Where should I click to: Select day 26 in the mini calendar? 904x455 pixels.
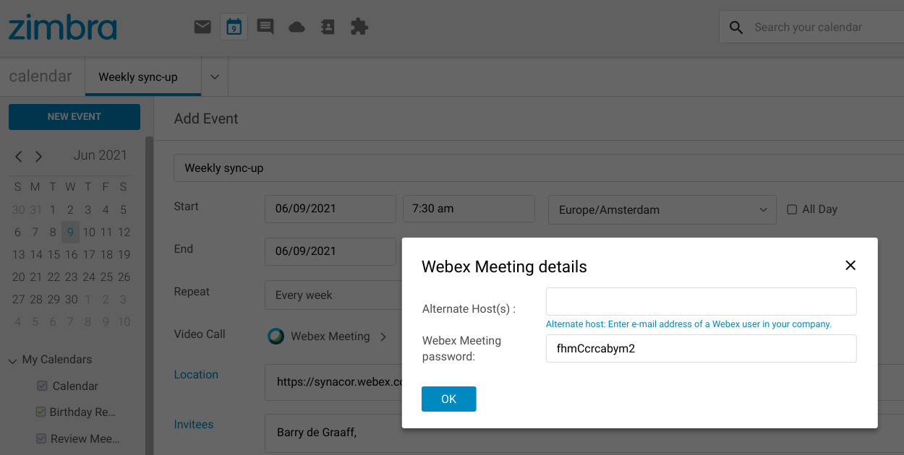(124, 277)
